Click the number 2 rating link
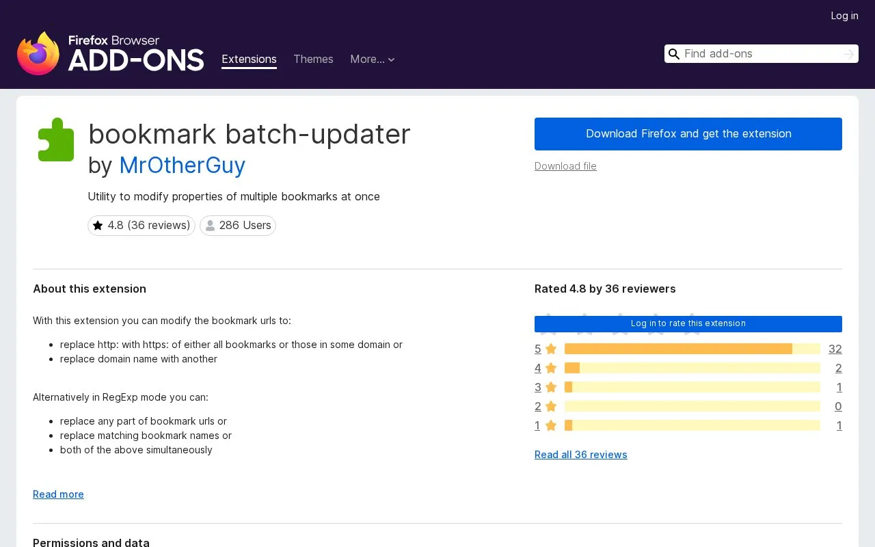The image size is (875, 547). 538,406
